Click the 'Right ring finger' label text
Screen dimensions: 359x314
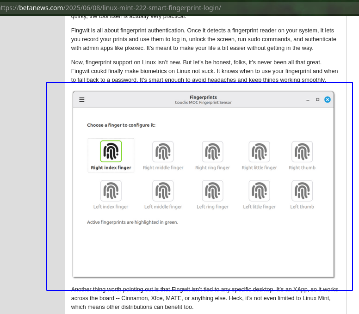212,167
